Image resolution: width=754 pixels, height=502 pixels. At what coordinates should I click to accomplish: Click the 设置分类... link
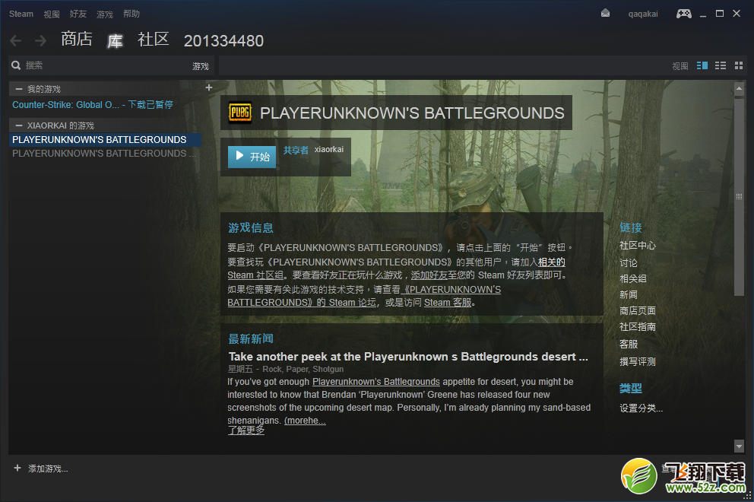pyautogui.click(x=641, y=408)
